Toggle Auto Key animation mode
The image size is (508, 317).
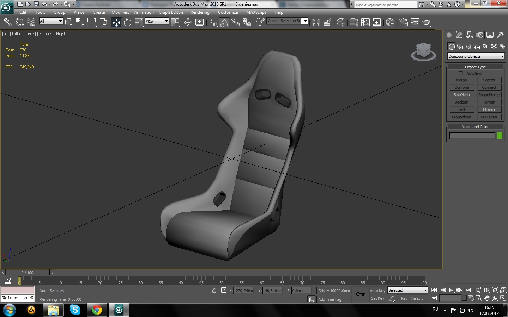coord(377,291)
